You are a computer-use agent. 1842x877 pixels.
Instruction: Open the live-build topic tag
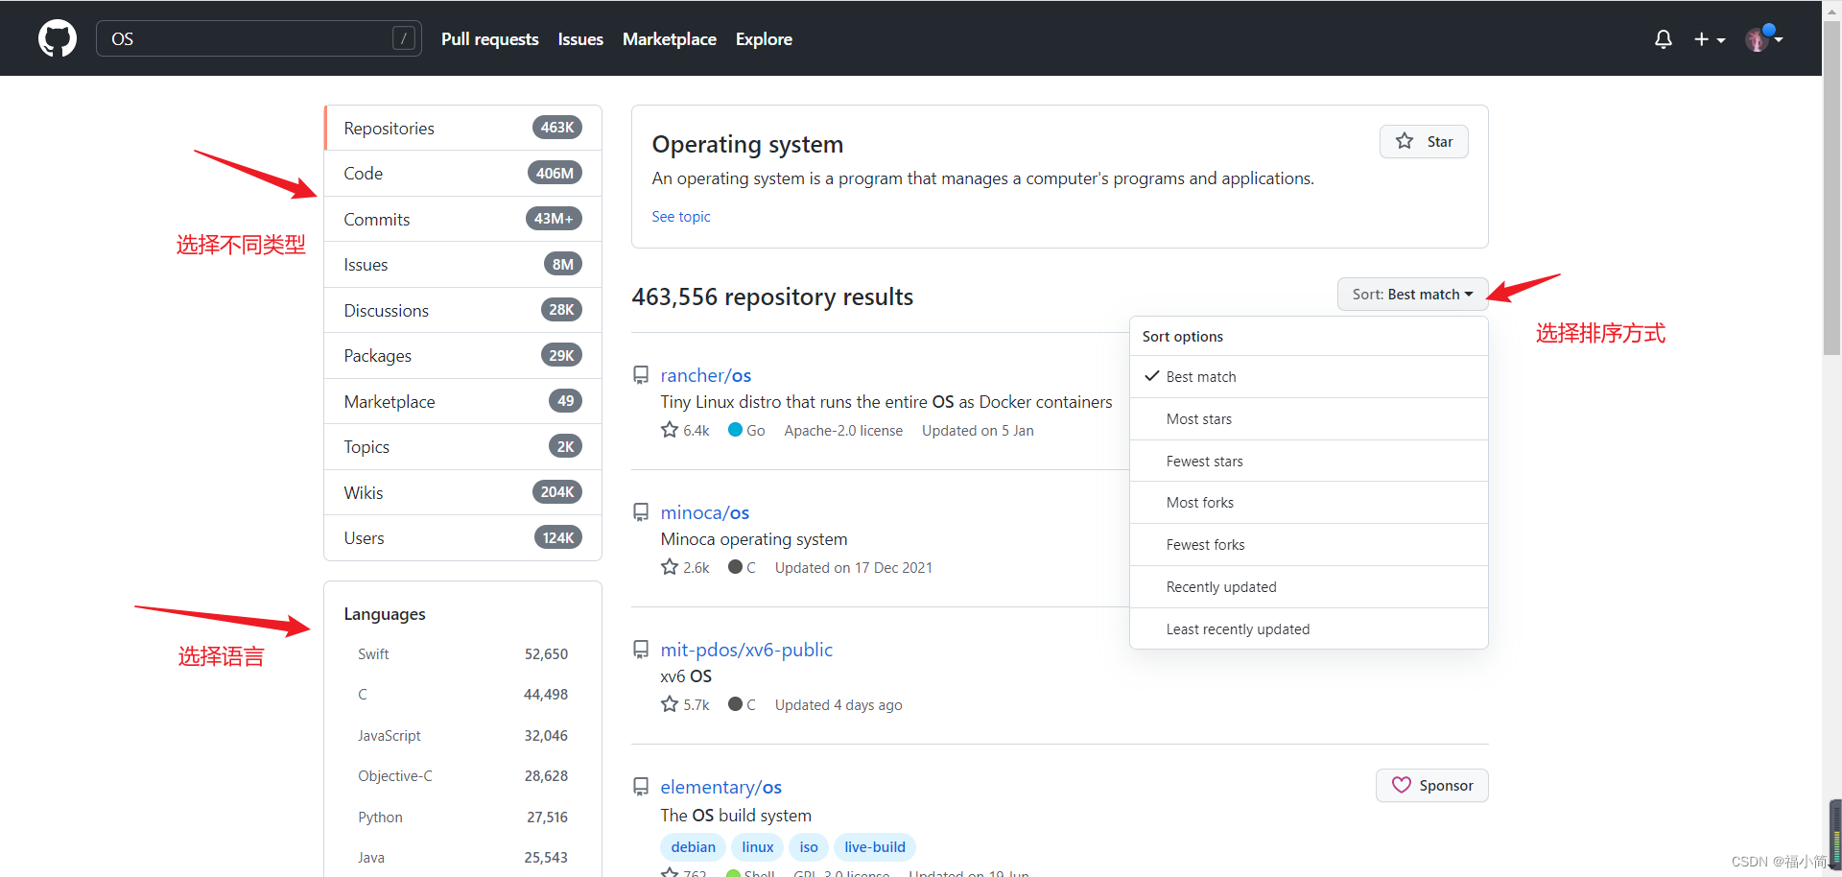click(x=875, y=847)
